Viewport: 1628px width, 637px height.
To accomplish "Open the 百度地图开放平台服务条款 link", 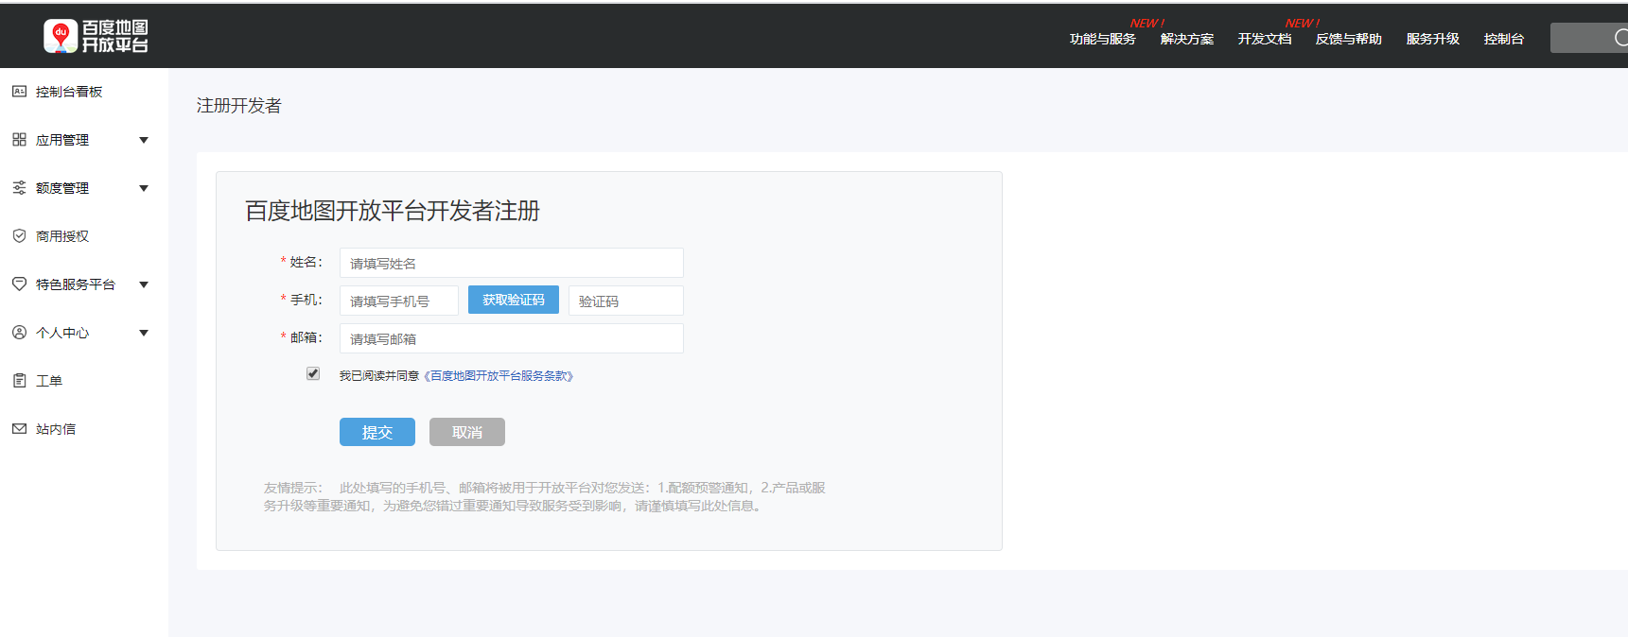I will 499,376.
